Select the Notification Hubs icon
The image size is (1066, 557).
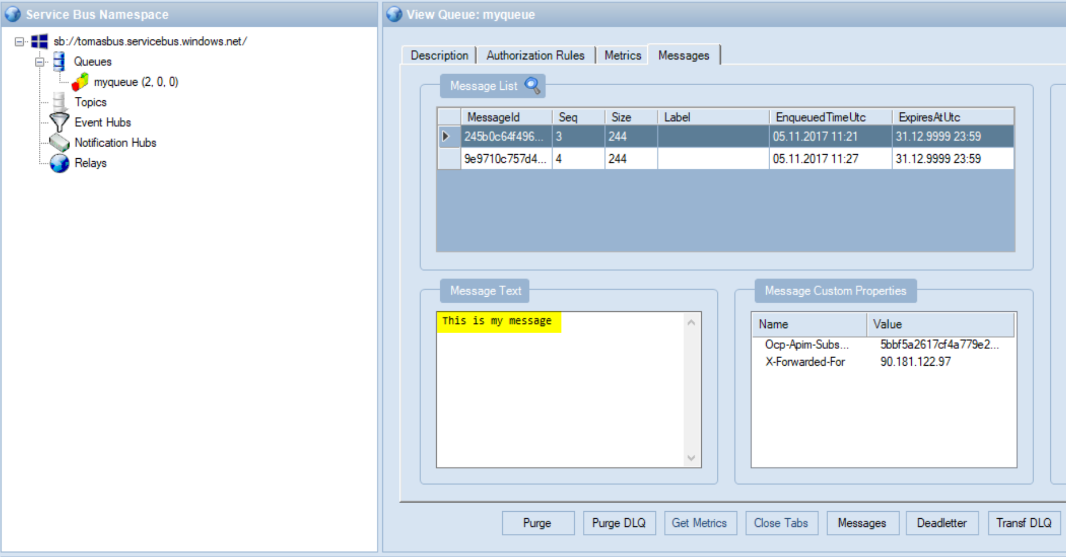(x=59, y=143)
